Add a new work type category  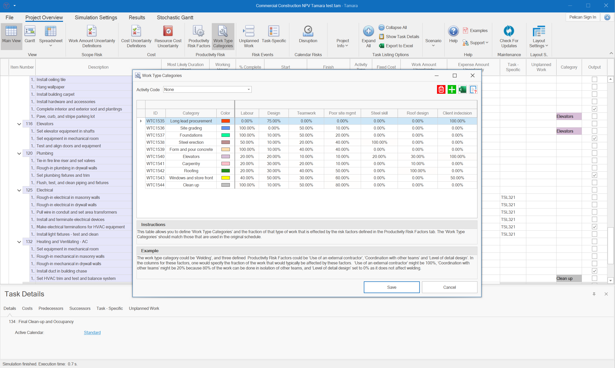tap(452, 89)
